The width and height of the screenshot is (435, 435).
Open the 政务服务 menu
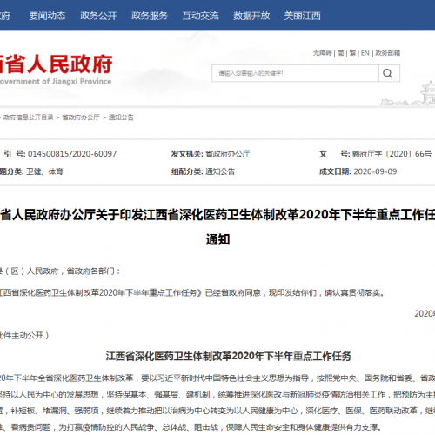(x=150, y=16)
